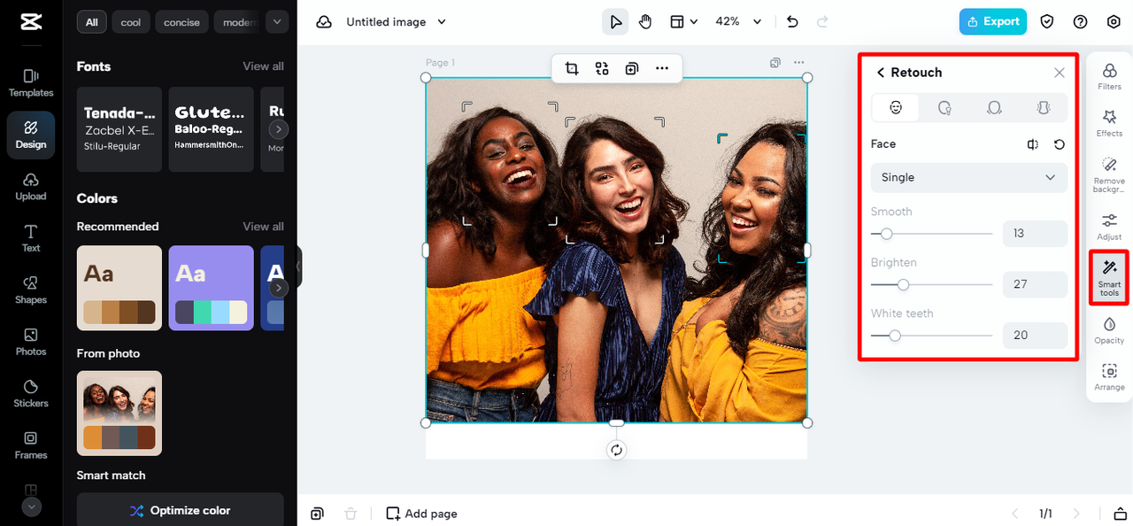Choose the Glute Baloo font pairing card
Viewport: 1133px width, 526px height.
point(211,129)
